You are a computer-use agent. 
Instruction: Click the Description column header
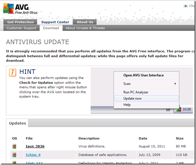tap(89, 138)
